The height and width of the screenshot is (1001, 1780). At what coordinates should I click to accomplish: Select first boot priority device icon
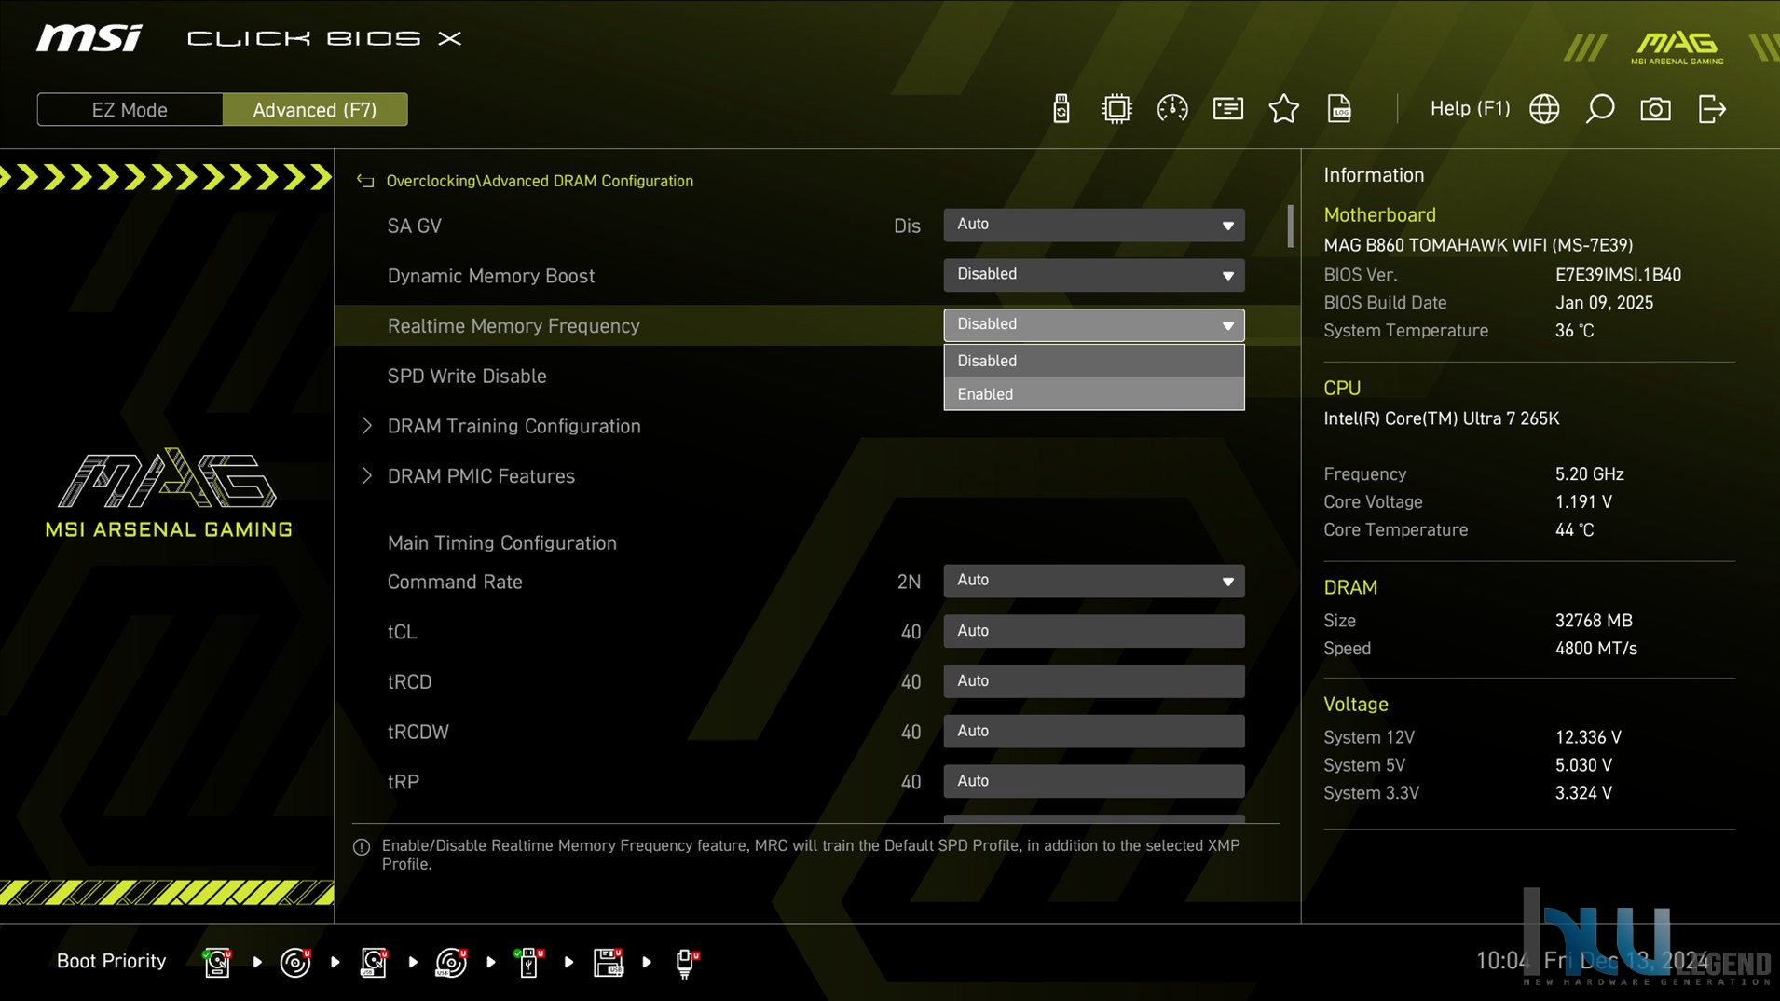point(217,962)
